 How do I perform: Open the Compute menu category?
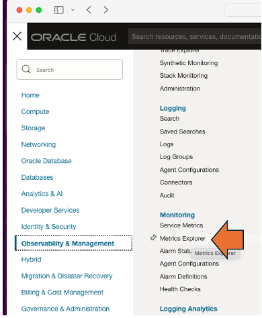coord(35,111)
